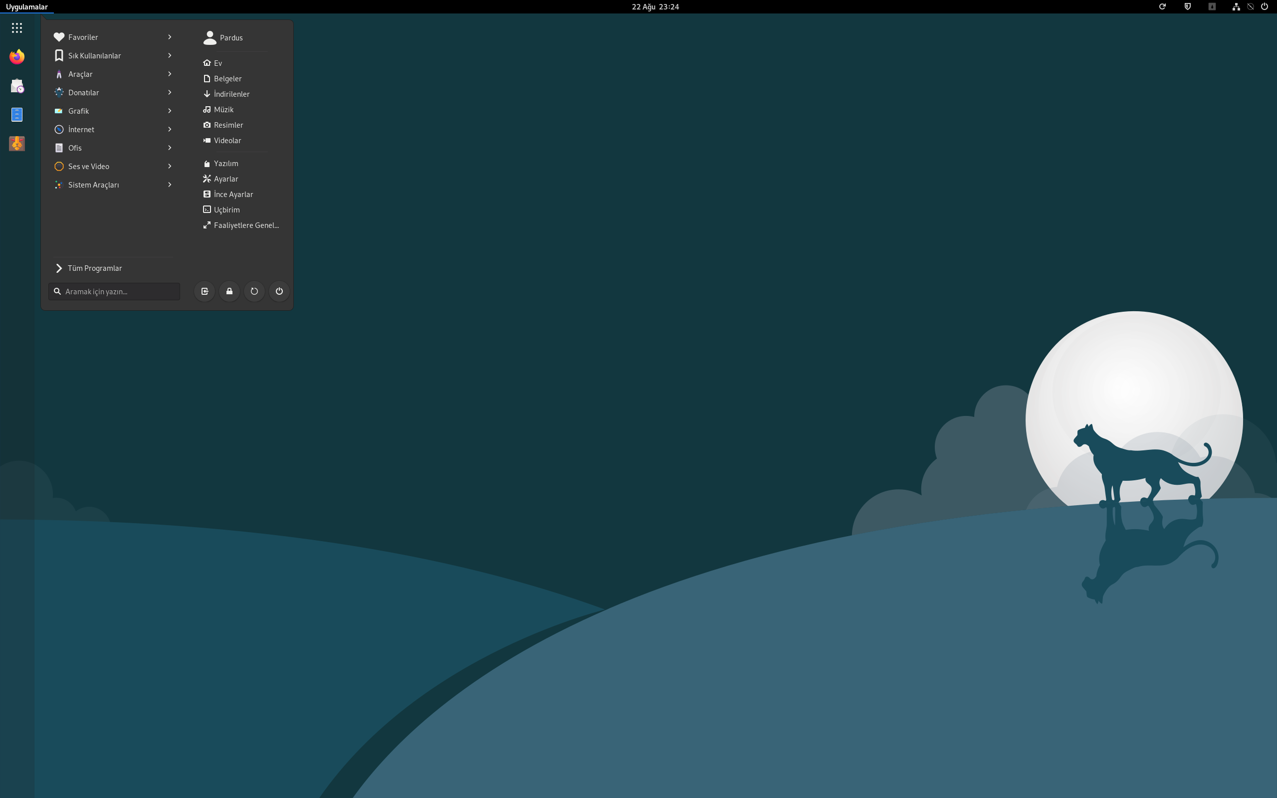Click the restart button in the menu
1277x798 pixels.
254,291
